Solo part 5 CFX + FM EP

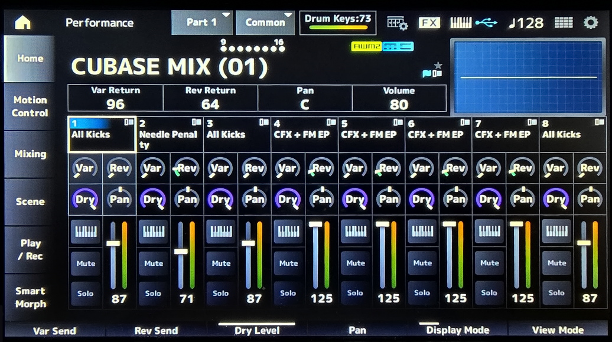(x=355, y=293)
